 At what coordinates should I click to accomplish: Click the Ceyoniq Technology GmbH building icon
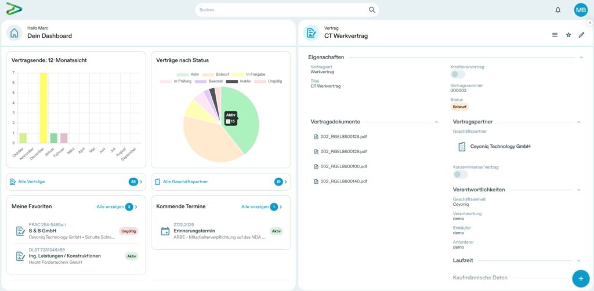tap(462, 147)
